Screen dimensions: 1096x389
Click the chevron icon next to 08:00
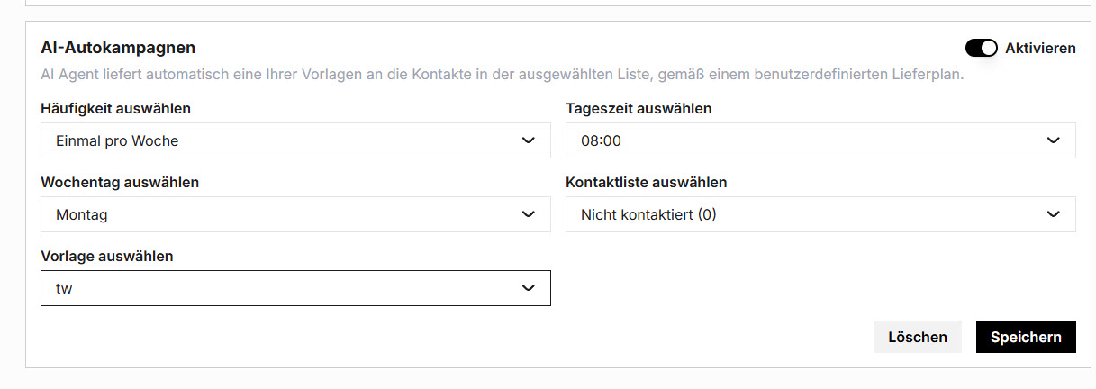pyautogui.click(x=1054, y=140)
